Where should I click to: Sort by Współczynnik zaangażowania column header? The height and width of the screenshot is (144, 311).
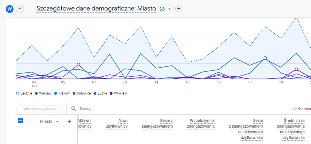pos(200,123)
